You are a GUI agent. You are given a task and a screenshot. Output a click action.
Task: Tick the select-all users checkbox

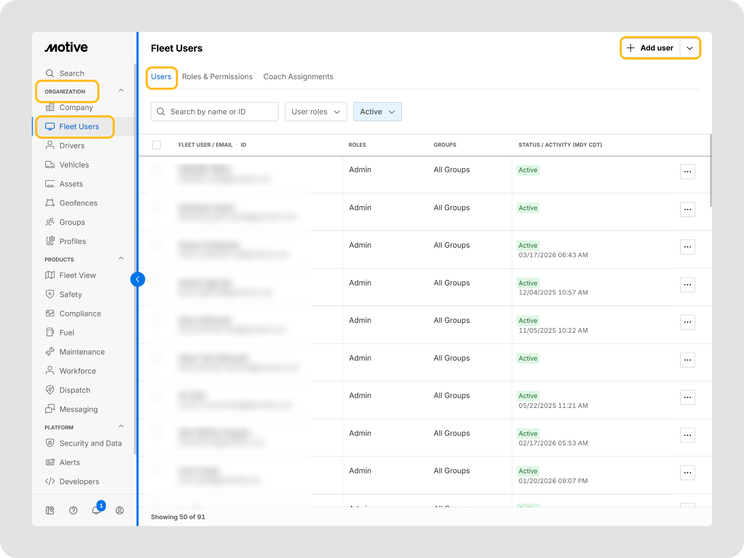(157, 145)
